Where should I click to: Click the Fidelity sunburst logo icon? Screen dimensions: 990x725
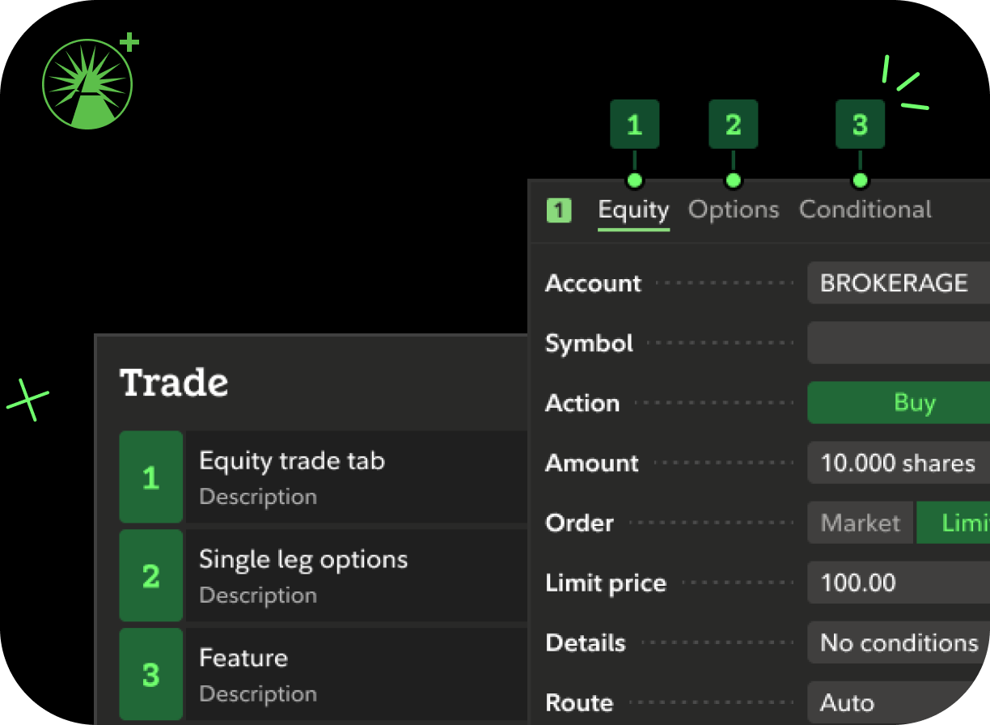pyautogui.click(x=87, y=85)
